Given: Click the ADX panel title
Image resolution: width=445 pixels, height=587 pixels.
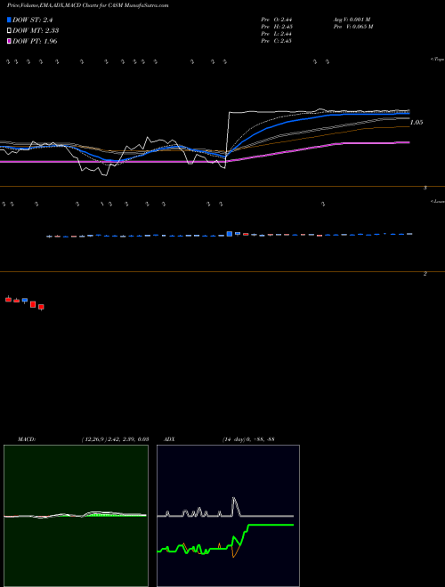Looking at the screenshot, I should pyautogui.click(x=169, y=439).
